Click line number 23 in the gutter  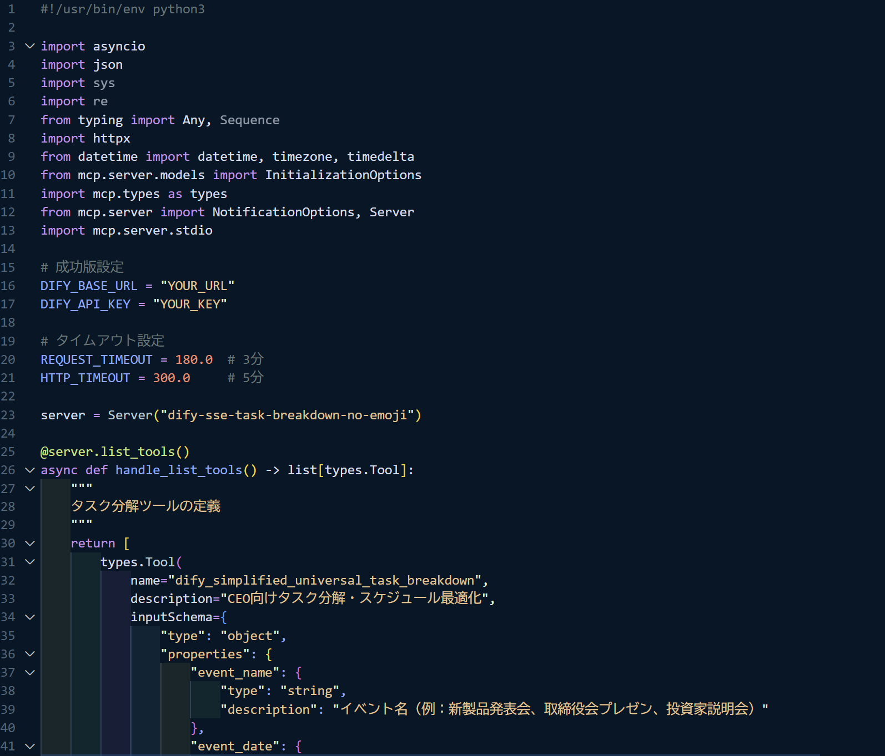pos(8,415)
